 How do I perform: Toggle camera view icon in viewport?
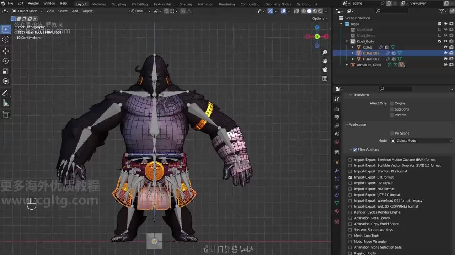click(x=325, y=70)
